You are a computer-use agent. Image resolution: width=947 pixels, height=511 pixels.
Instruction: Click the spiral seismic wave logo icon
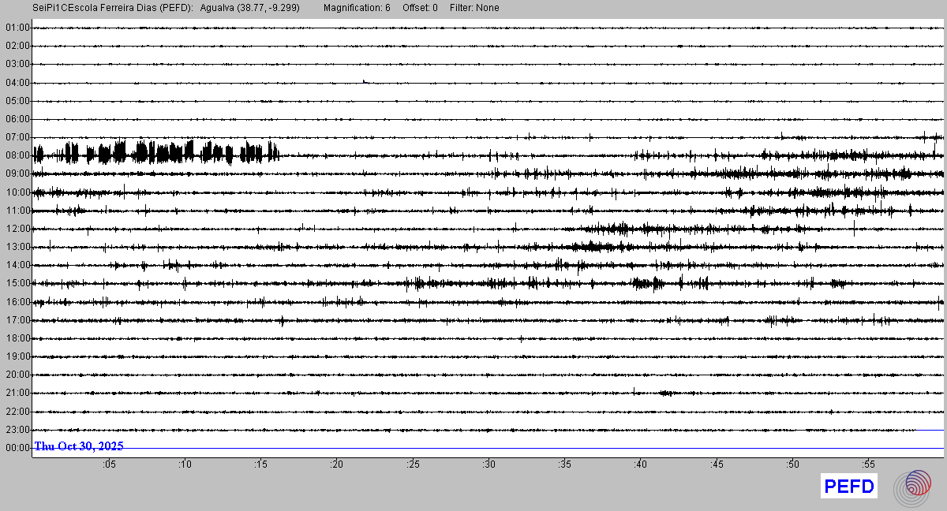click(x=918, y=486)
